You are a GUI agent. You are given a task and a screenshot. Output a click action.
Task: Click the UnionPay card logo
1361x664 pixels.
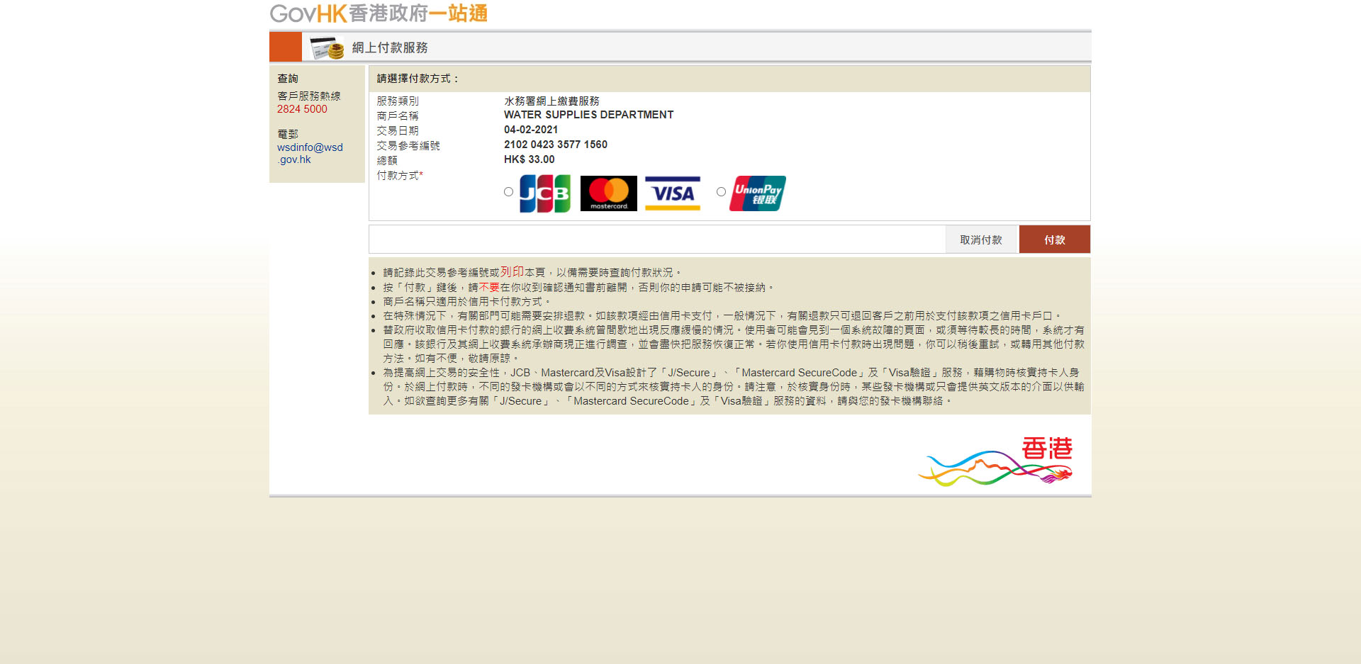(x=758, y=193)
